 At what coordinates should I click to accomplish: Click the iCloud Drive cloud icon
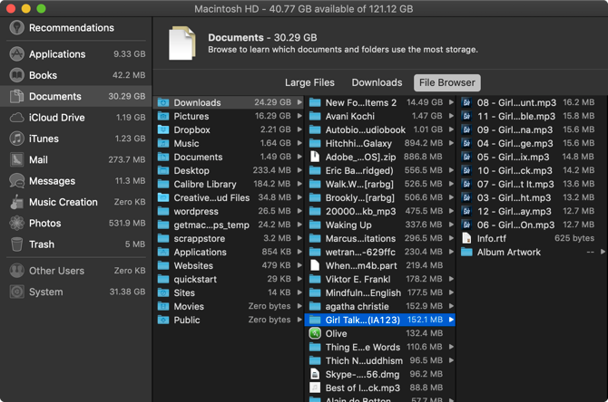pyautogui.click(x=16, y=118)
